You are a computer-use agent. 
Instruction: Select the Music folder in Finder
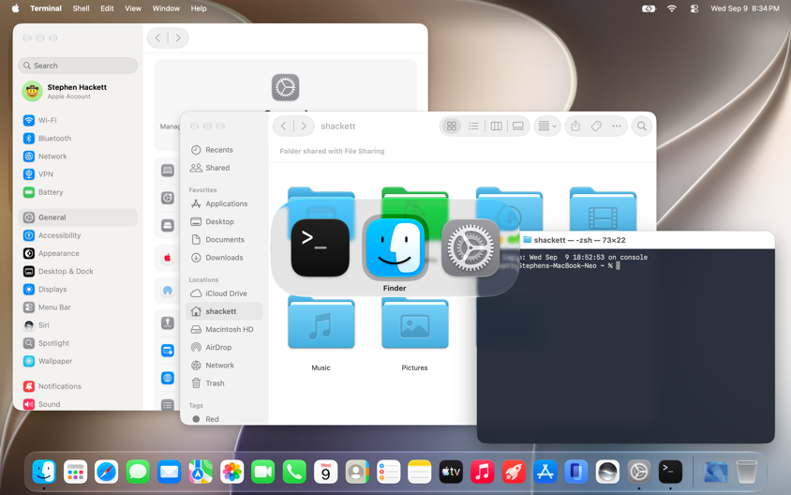click(321, 323)
